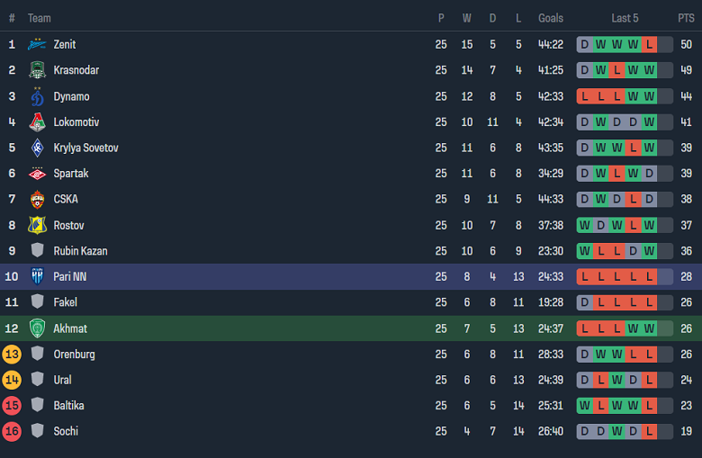The height and width of the screenshot is (458, 702).
Task: Click Zenit's most recent loss badge
Action: point(649,44)
